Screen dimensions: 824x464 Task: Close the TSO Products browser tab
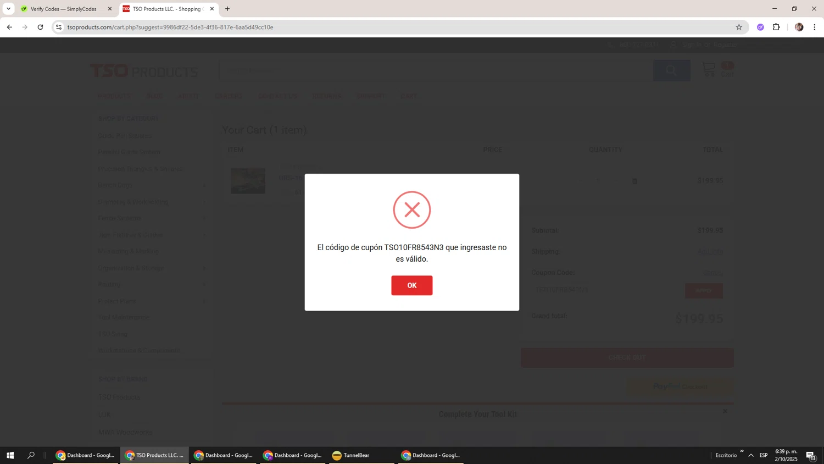click(212, 9)
